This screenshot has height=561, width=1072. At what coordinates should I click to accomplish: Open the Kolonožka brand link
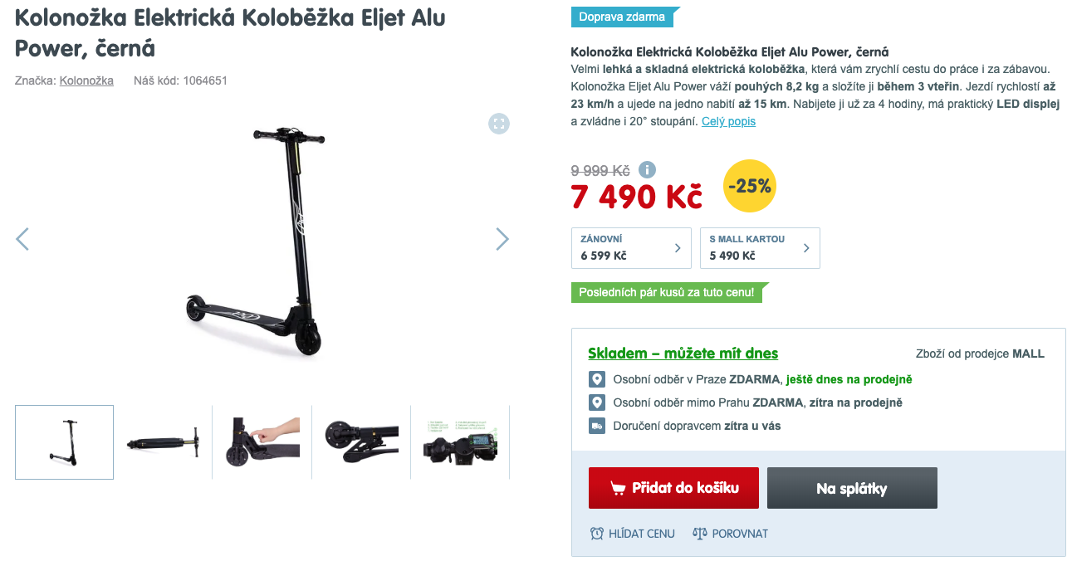tap(86, 80)
